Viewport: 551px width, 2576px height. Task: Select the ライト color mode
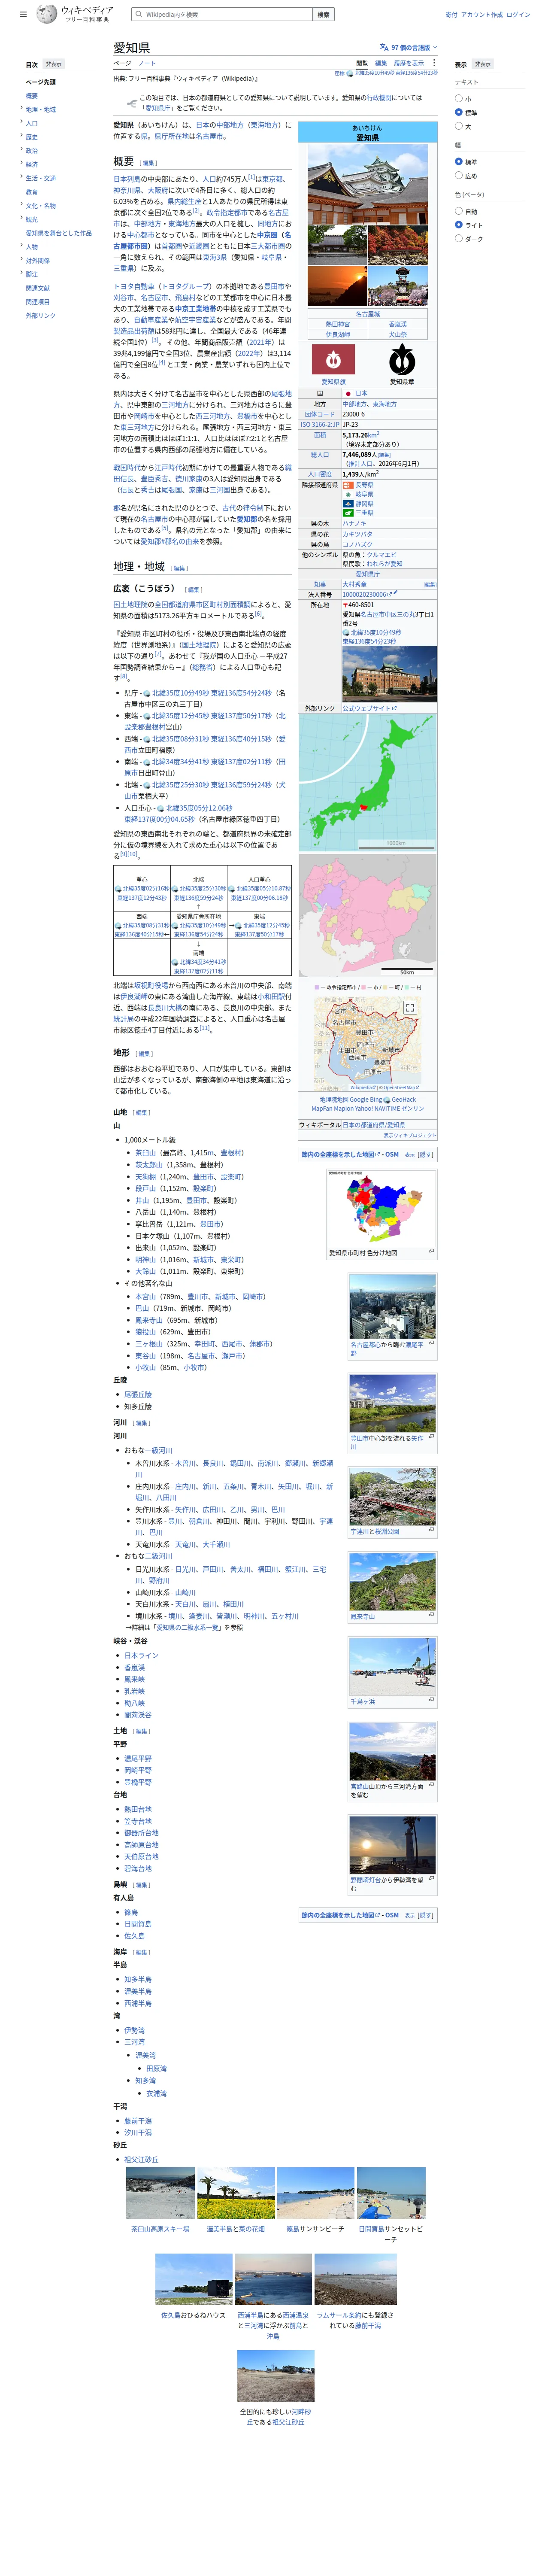click(x=459, y=225)
